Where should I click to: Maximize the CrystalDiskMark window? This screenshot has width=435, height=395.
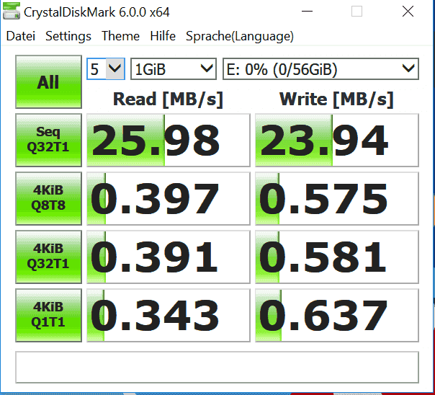click(x=356, y=12)
